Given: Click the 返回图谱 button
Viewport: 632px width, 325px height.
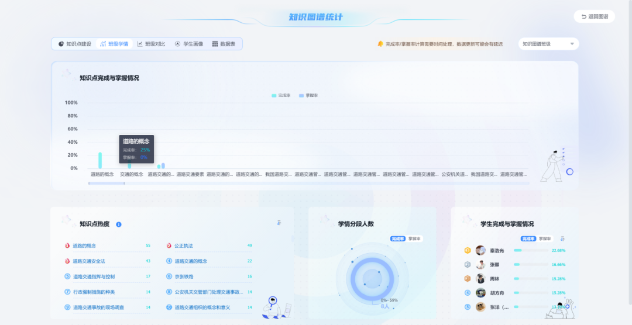Looking at the screenshot, I should coord(594,16).
